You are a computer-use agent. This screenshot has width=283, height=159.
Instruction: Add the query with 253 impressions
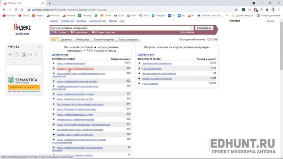click(x=54, y=99)
